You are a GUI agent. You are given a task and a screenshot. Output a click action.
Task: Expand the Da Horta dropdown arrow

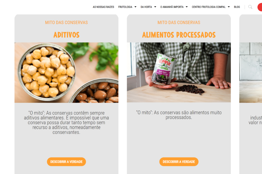click(x=155, y=7)
